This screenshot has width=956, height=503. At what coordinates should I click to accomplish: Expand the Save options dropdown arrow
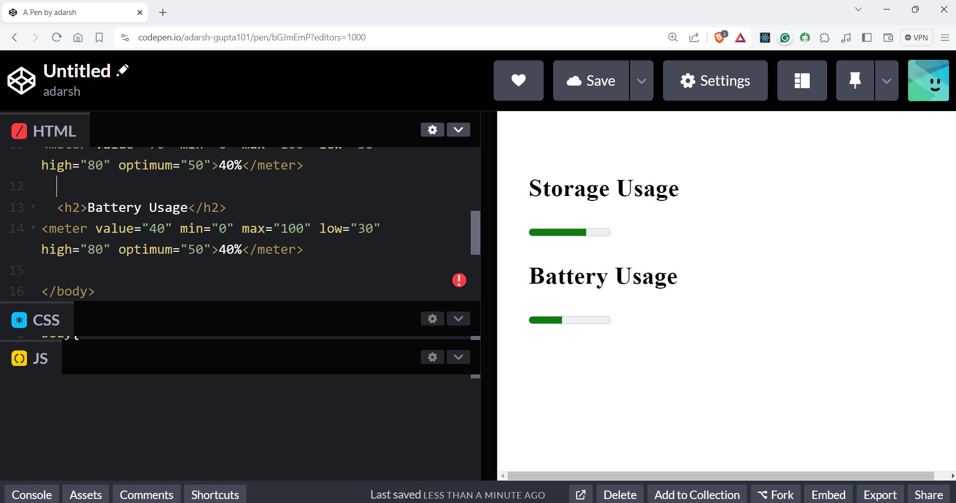click(x=641, y=81)
